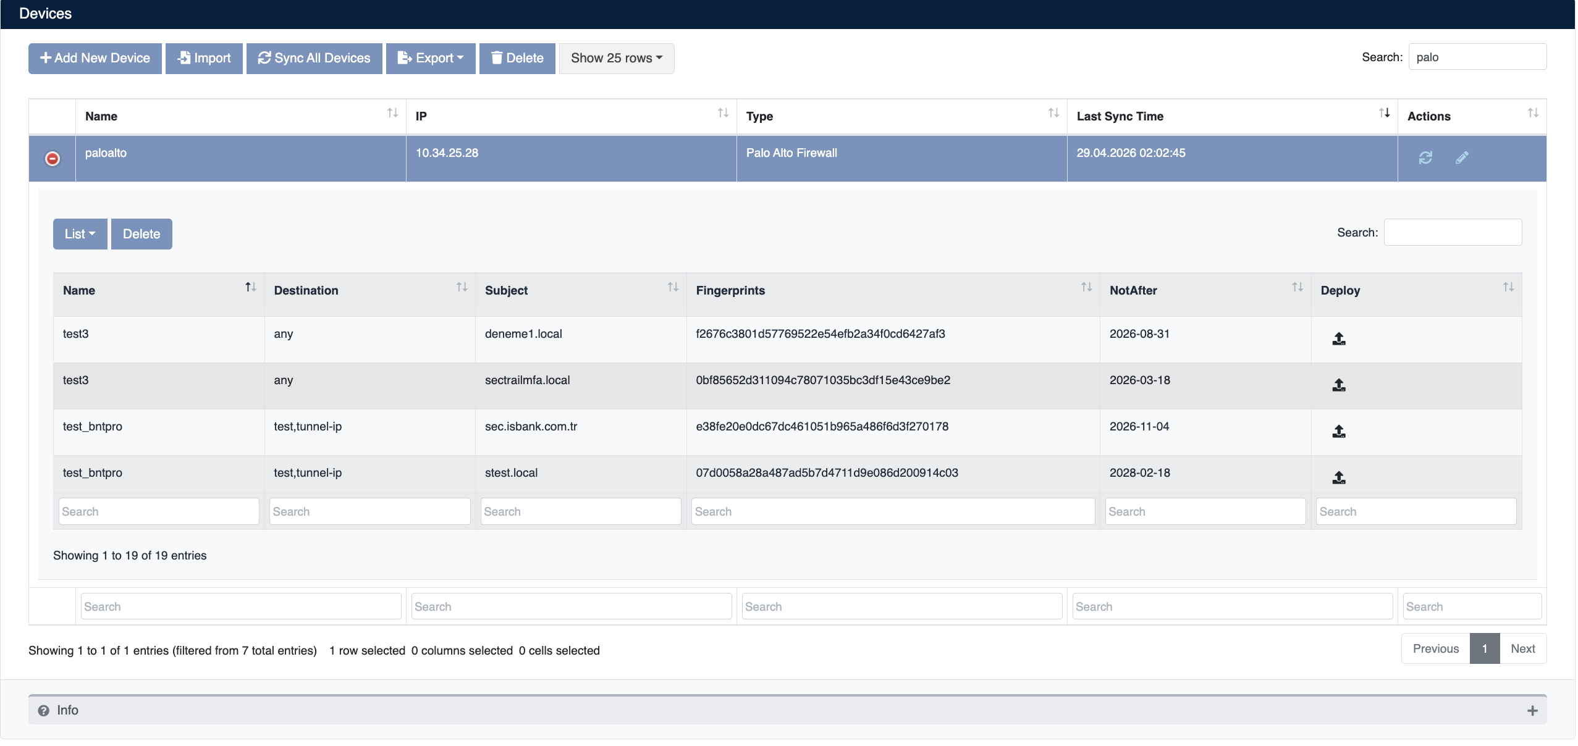Open the List dropdown in certificates panel
This screenshot has height=746, width=1578.
point(80,234)
